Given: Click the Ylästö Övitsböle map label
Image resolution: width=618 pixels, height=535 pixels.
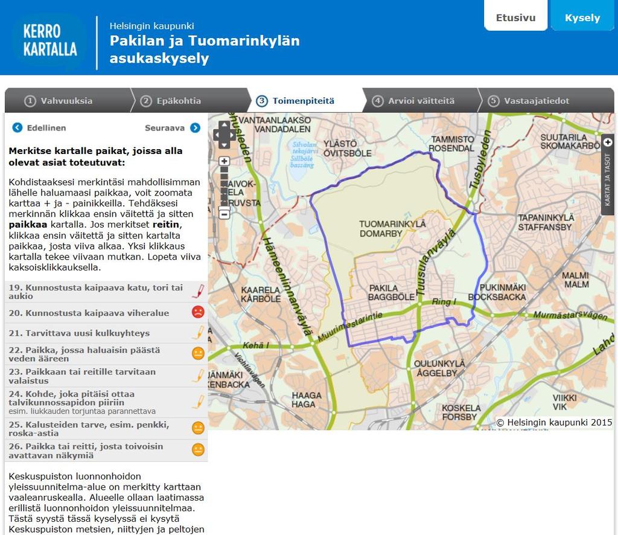Looking at the screenshot, I should [347, 148].
